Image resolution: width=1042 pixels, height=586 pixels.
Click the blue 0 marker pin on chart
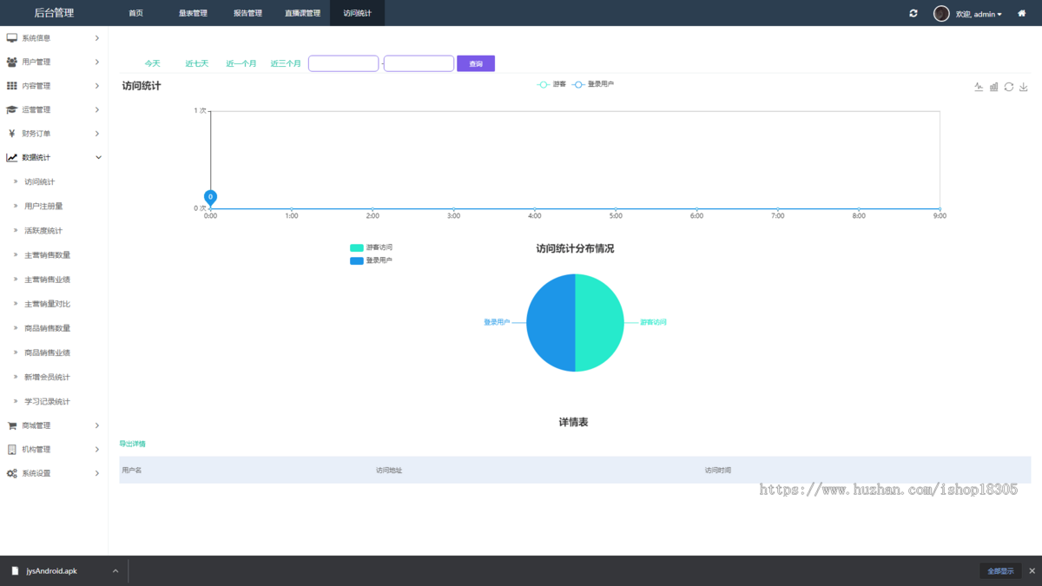point(210,198)
